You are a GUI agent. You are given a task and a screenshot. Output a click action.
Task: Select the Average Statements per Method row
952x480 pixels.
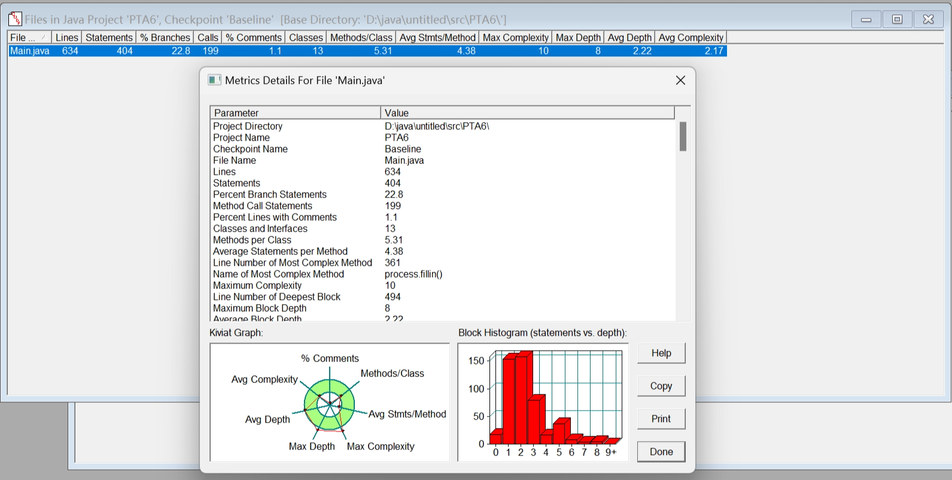443,251
